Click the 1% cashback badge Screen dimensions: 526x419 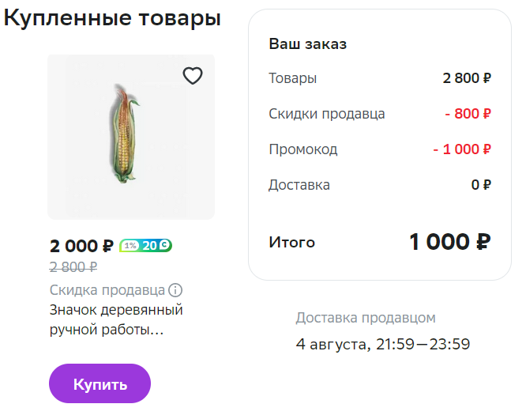tap(130, 246)
